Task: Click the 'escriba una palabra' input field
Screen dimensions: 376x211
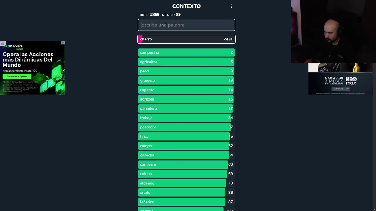Action: (187, 25)
